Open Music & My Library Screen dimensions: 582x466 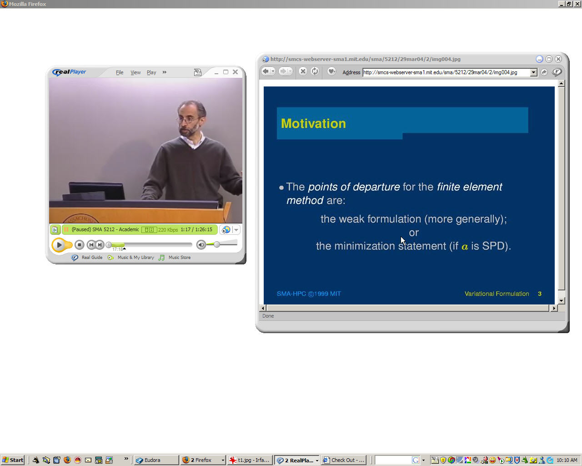coord(135,258)
